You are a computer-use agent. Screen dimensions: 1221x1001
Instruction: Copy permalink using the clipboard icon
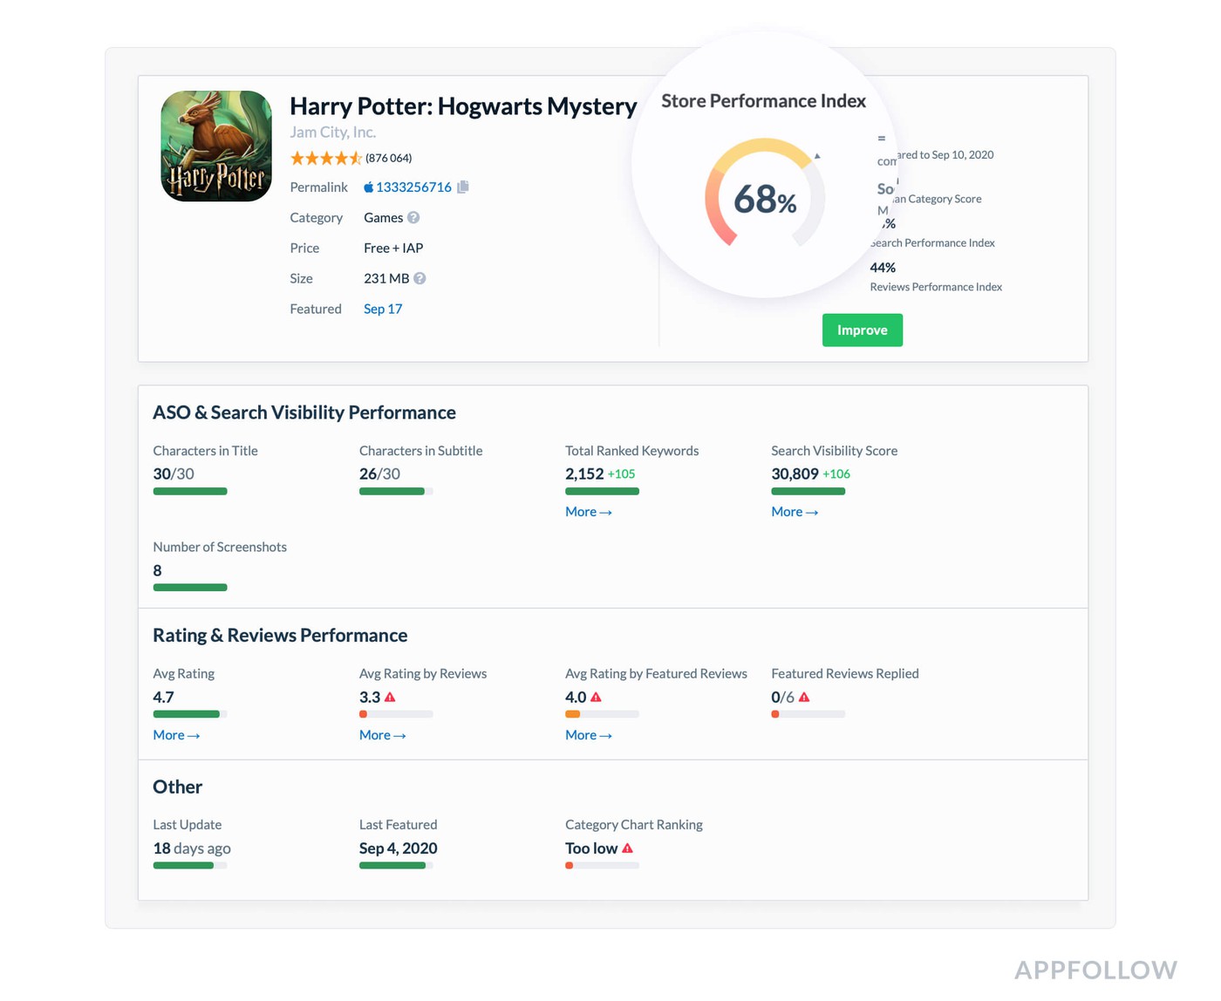pos(463,187)
